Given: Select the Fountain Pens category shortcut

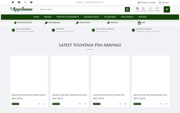Looking at the screenshot, I should tap(23, 23).
